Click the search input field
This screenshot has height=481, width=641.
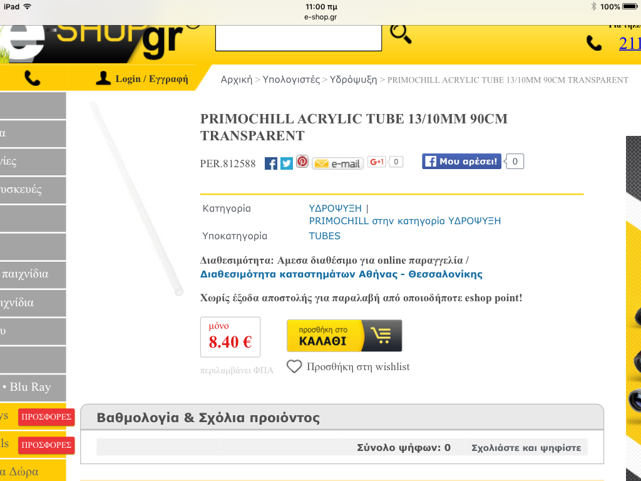299,38
